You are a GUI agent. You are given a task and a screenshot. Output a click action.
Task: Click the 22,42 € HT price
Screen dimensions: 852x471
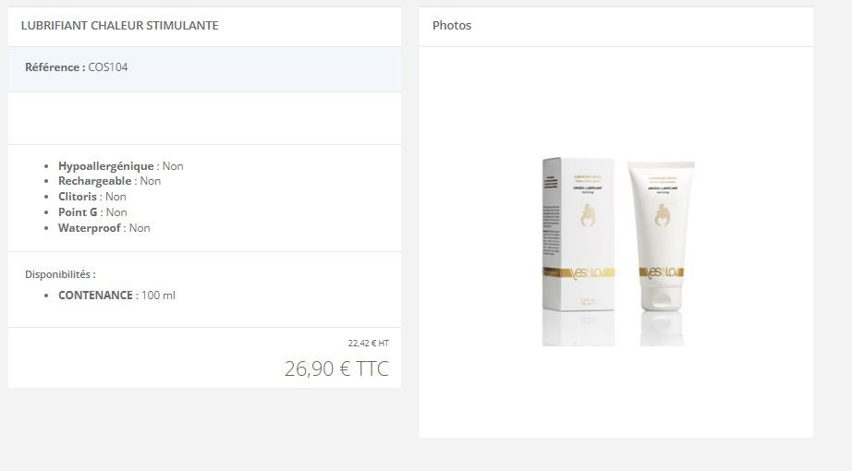369,344
